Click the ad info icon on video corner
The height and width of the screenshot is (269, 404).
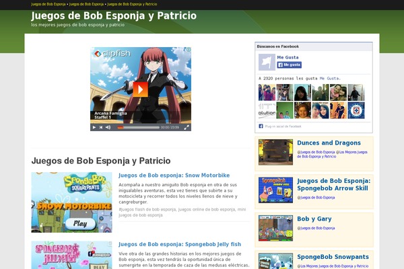pyautogui.click(x=189, y=49)
